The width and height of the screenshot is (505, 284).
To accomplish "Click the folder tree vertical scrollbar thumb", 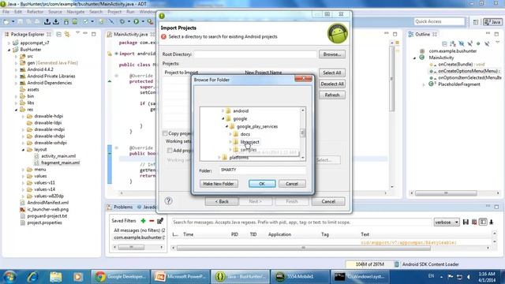I will click(302, 133).
